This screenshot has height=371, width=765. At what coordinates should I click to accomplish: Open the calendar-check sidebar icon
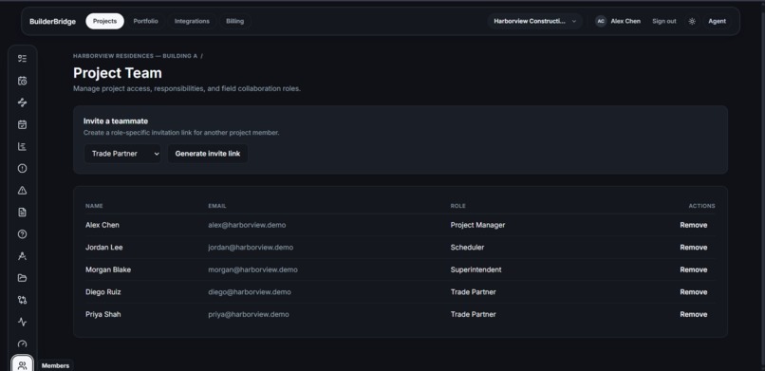point(22,124)
